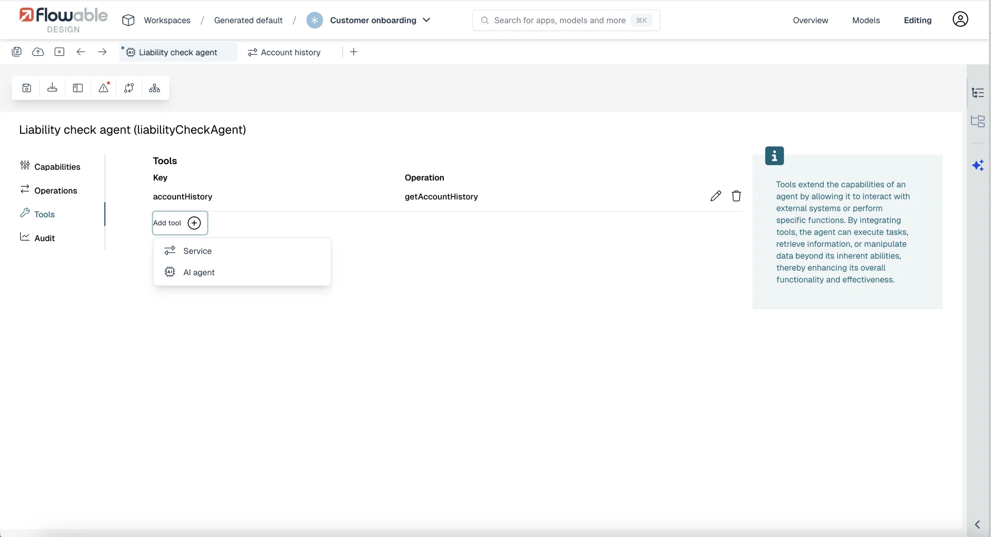Navigate back with the left arrow

(x=81, y=52)
